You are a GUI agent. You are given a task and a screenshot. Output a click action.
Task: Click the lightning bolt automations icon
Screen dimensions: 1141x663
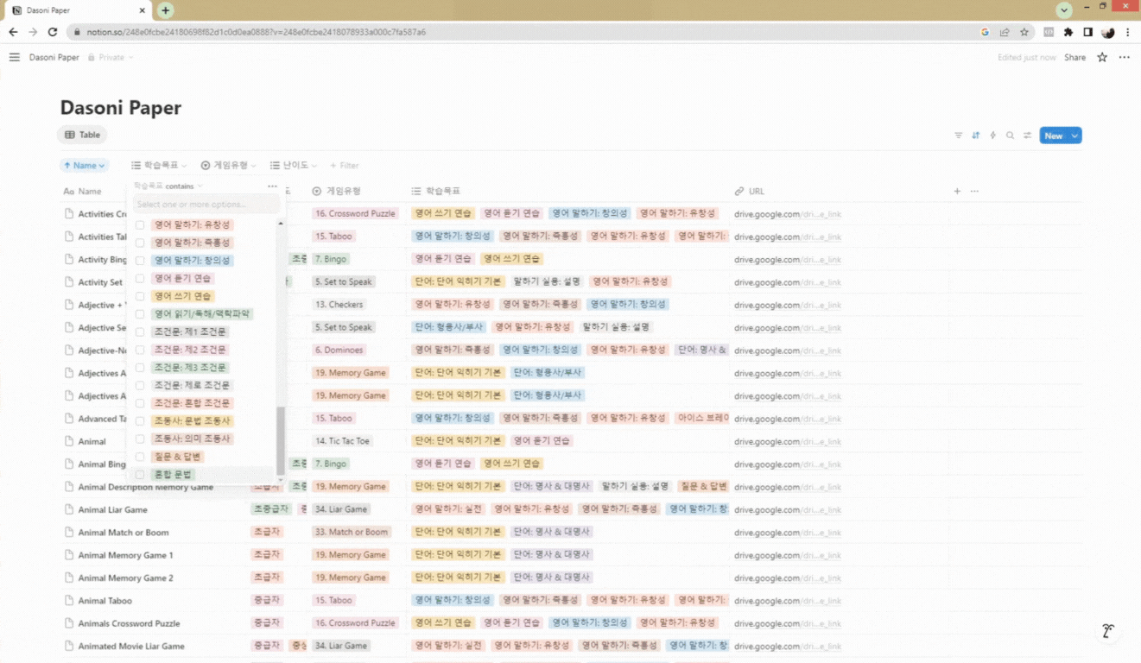[992, 136]
